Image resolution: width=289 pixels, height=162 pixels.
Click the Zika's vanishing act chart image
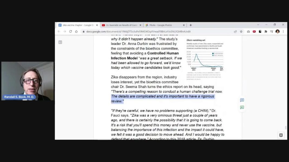pyautogui.click(x=205, y=59)
